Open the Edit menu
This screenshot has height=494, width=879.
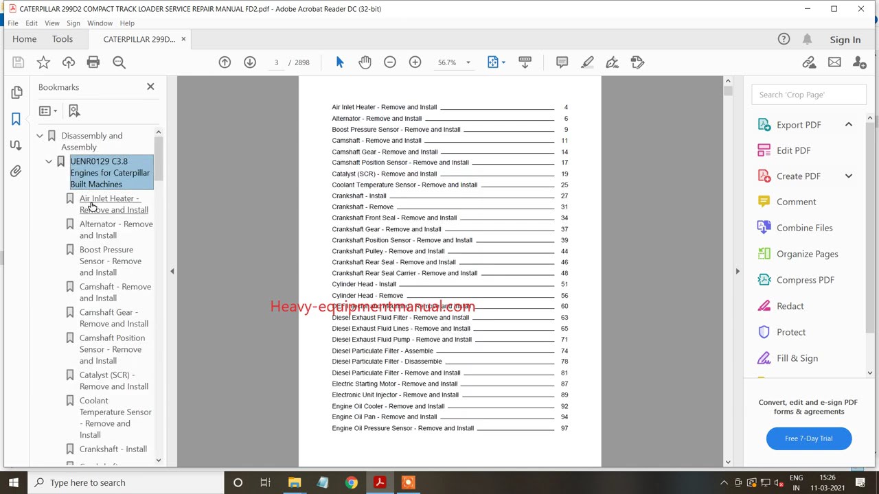pyautogui.click(x=32, y=23)
